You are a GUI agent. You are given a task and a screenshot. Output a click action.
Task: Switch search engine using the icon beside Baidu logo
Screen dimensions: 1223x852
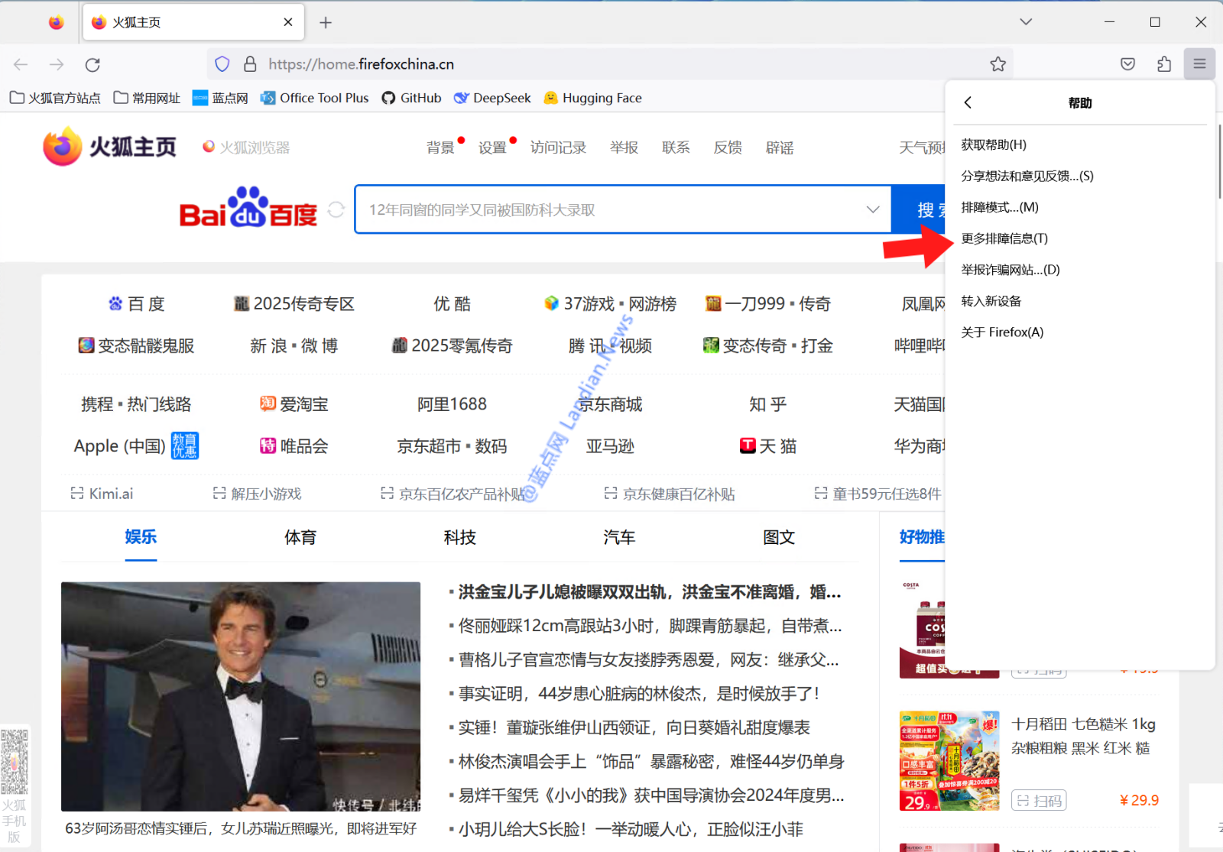[x=336, y=209]
